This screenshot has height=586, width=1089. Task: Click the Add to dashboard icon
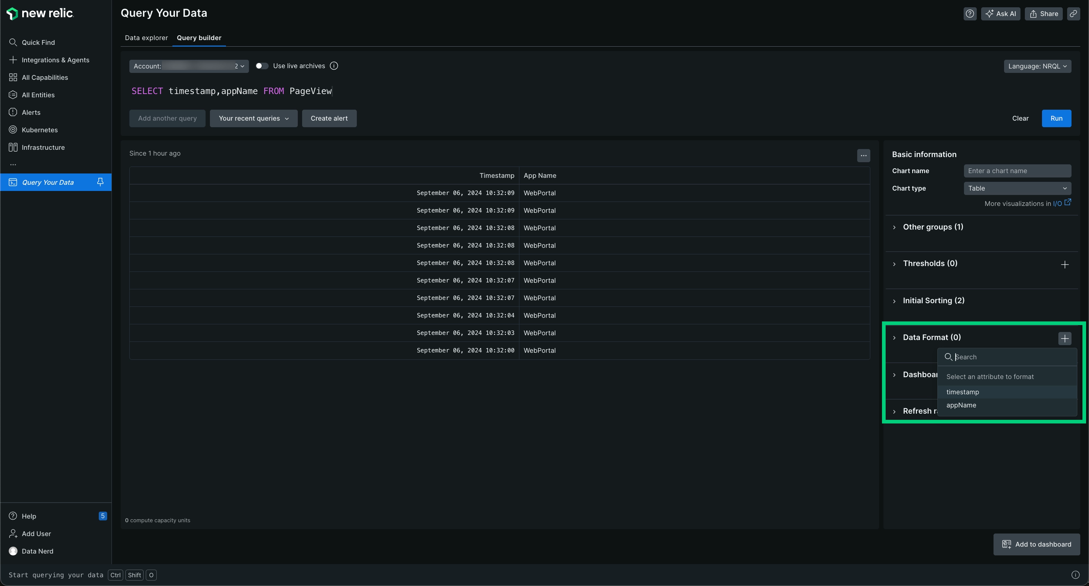1007,545
